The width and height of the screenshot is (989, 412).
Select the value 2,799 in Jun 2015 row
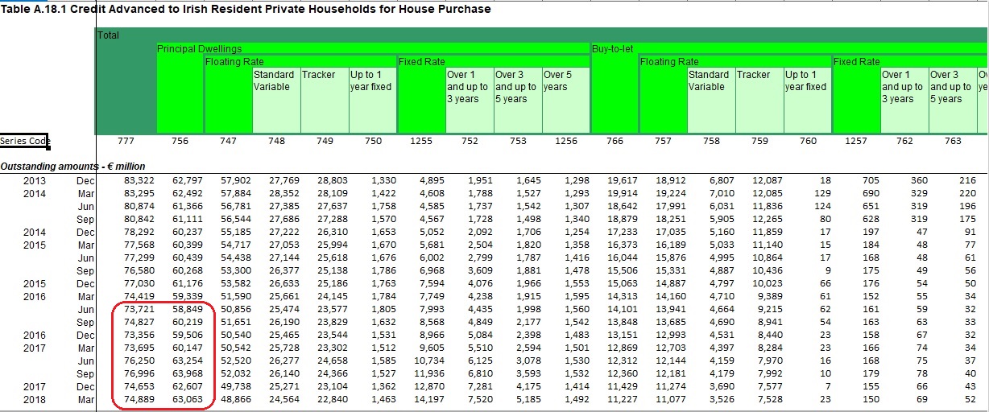(479, 258)
